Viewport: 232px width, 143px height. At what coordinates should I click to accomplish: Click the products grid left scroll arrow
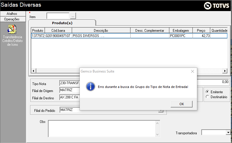[33, 71]
